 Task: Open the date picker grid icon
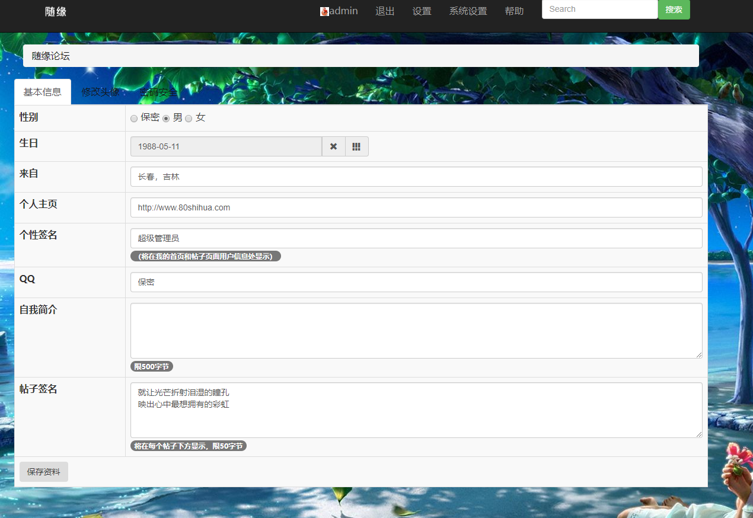click(x=356, y=146)
